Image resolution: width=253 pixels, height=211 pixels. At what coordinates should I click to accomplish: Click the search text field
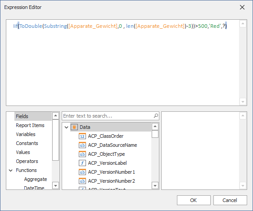click(x=108, y=116)
